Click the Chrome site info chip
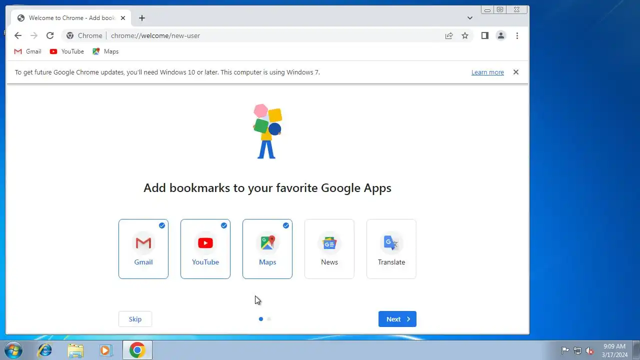This screenshot has width=640, height=360. (x=84, y=35)
